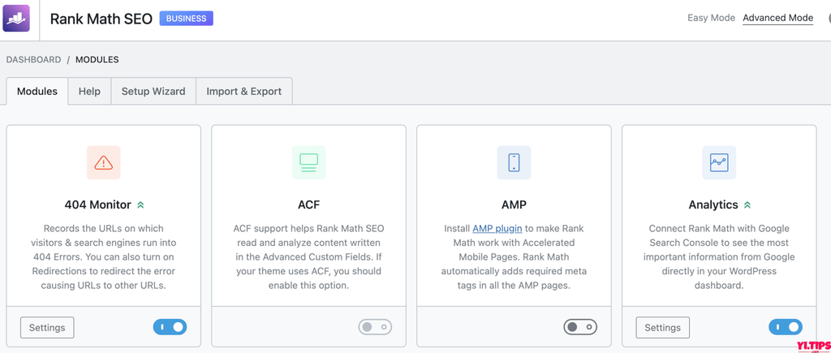Viewport: 831px width, 353px height.
Task: Click the BUSINESS plan badge
Action: (187, 19)
